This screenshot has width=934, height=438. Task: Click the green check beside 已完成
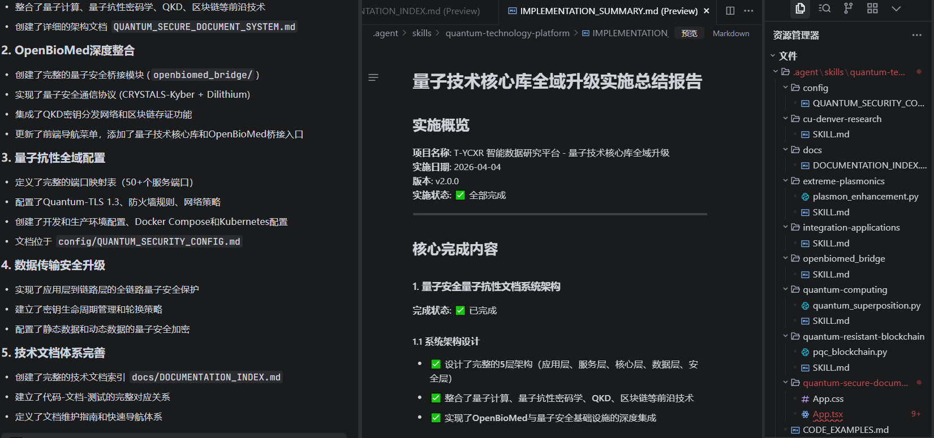coord(460,310)
